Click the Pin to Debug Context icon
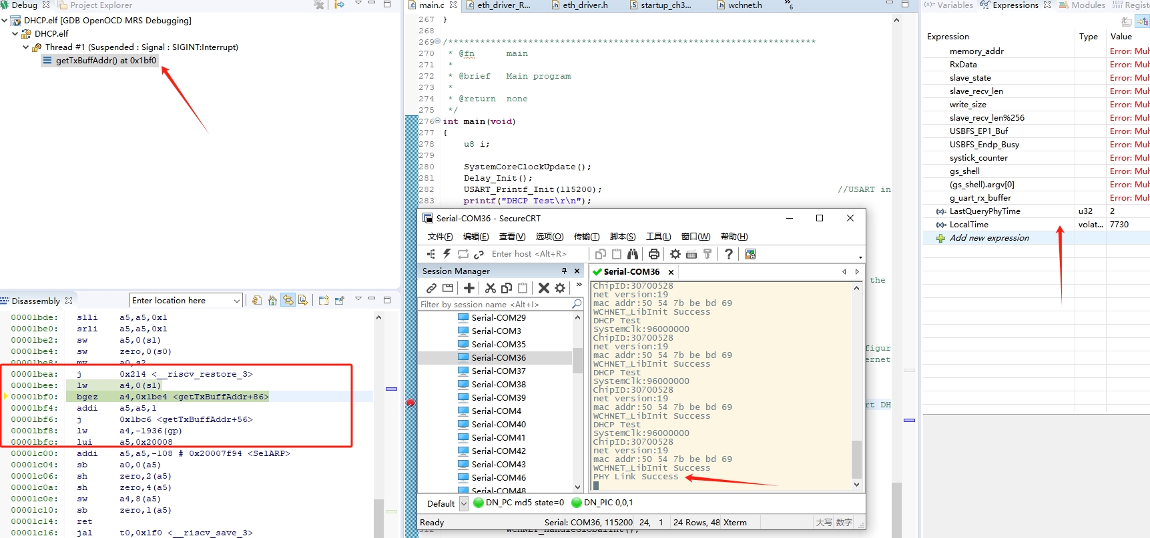Image resolution: width=1150 pixels, height=538 pixels. [x=340, y=300]
